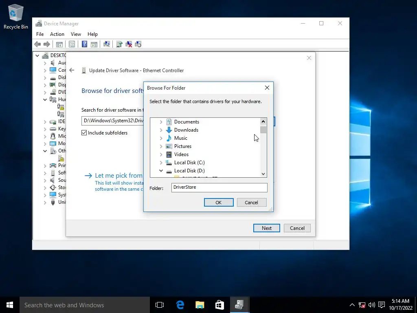Screen dimensions: 417x313
Task: Expand the Downloads folder node
Action: tap(161, 130)
